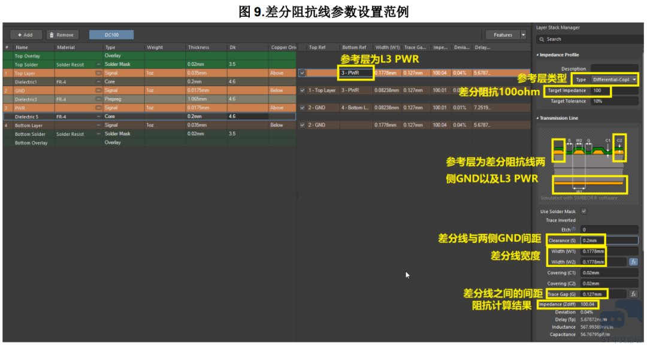Screen dimensions: 647x349
Task: Open material picker for Dielectric 5 row
Action: point(98,117)
